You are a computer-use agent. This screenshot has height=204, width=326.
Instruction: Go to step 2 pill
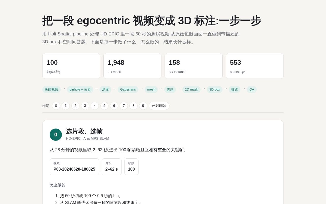[75, 106]
